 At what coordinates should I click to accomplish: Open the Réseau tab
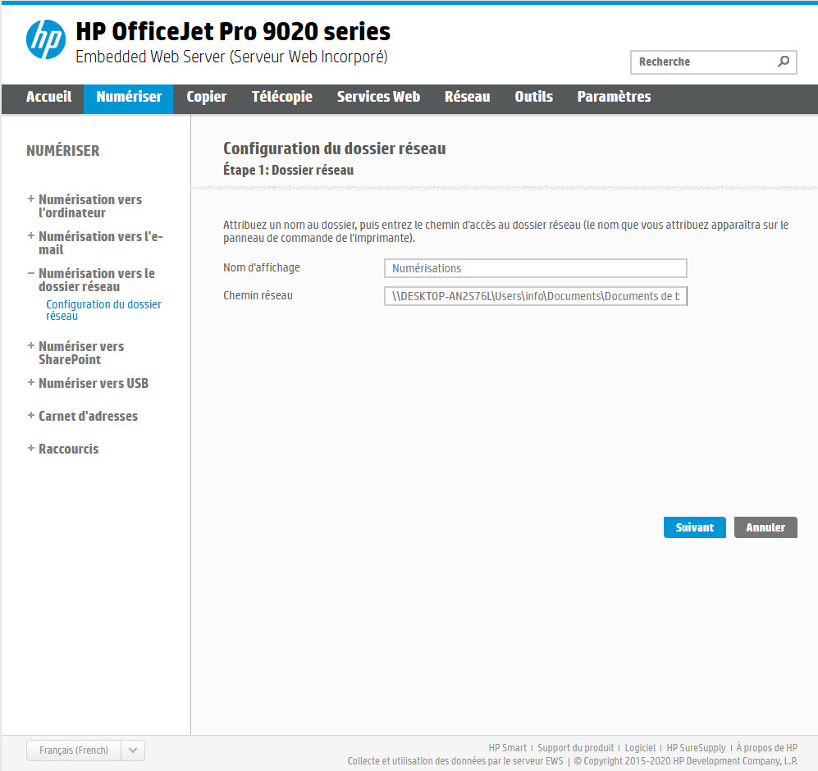point(468,97)
